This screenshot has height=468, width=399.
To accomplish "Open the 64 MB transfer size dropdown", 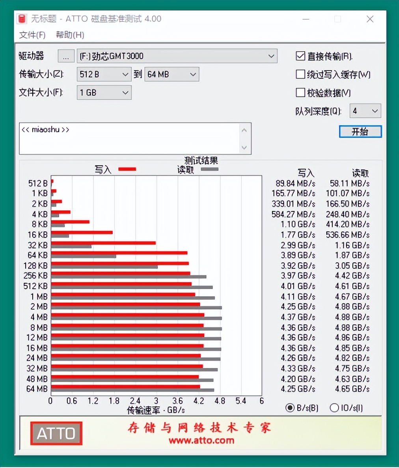I will click(192, 74).
